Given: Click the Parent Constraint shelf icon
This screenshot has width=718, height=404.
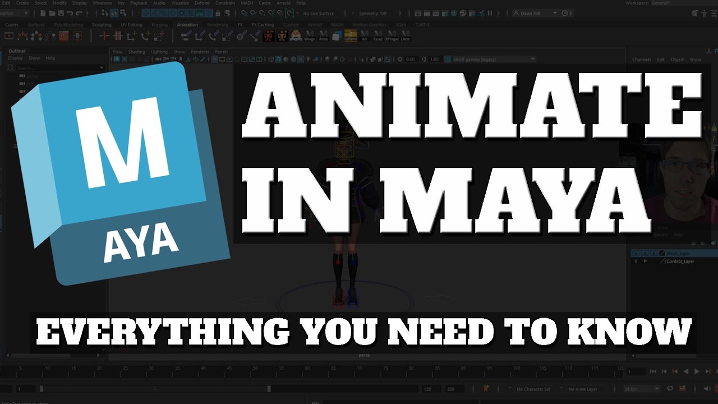Looking at the screenshot, I should point(186,36).
